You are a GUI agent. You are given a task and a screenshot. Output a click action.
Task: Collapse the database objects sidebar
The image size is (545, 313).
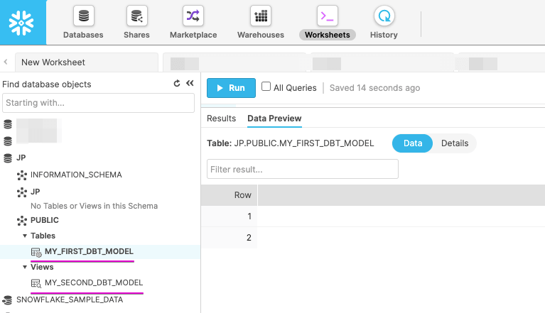pos(190,84)
